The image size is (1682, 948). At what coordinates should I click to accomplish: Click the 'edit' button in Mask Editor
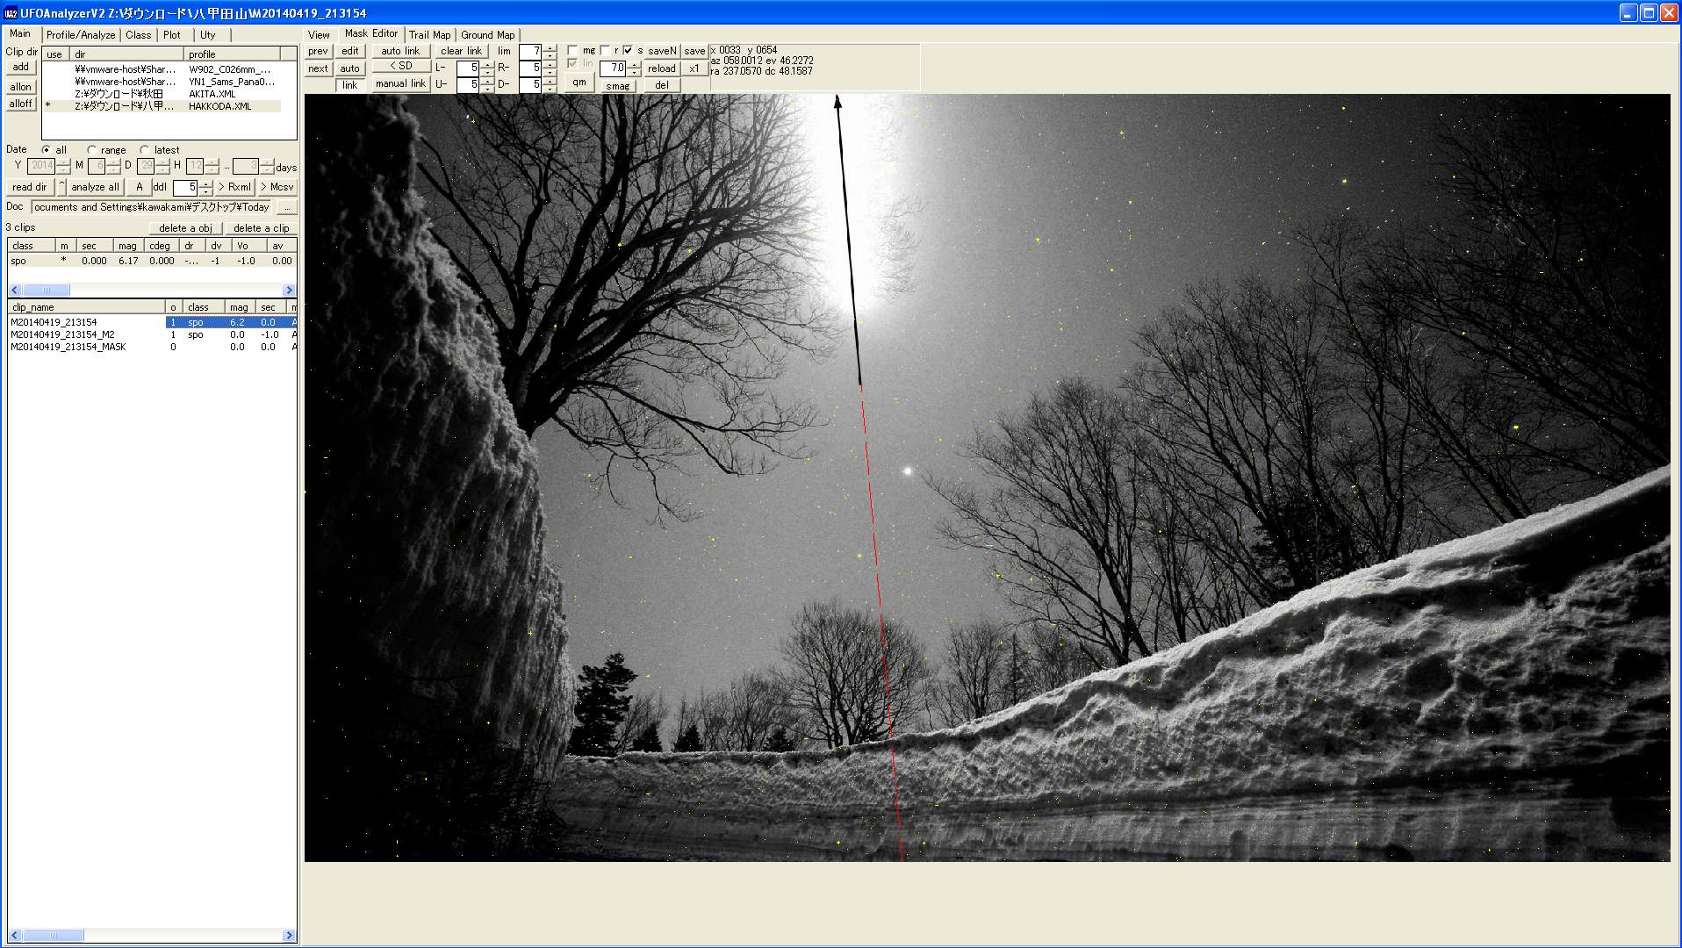coord(350,51)
